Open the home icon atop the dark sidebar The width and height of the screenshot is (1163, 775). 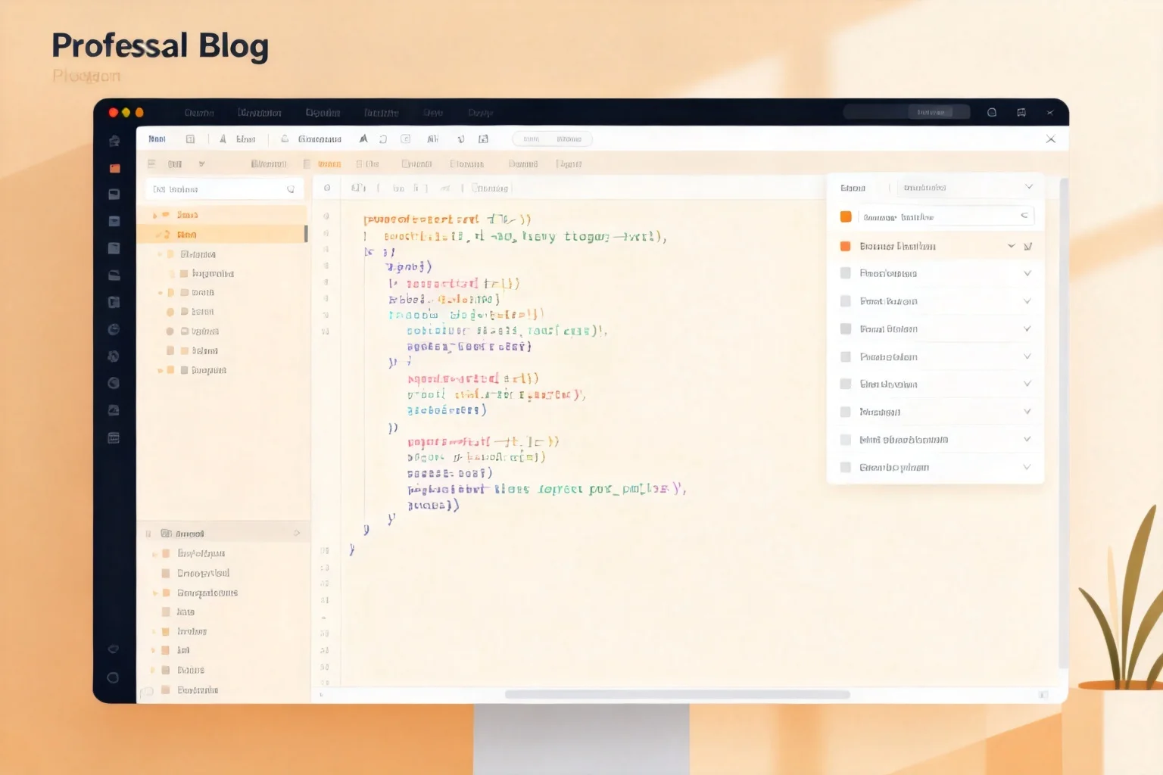point(114,141)
